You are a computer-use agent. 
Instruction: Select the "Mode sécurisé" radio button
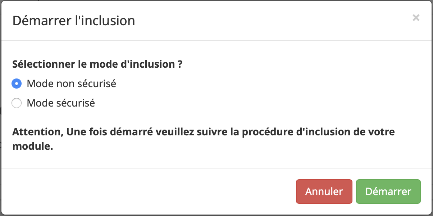(16, 103)
